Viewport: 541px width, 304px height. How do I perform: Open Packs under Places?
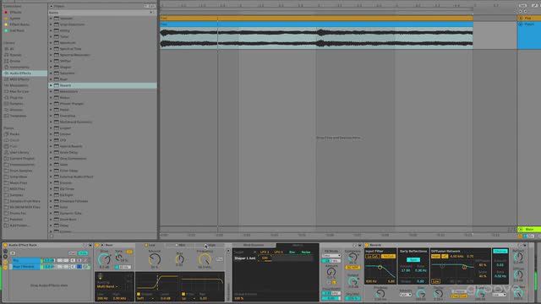pyautogui.click(x=14, y=134)
